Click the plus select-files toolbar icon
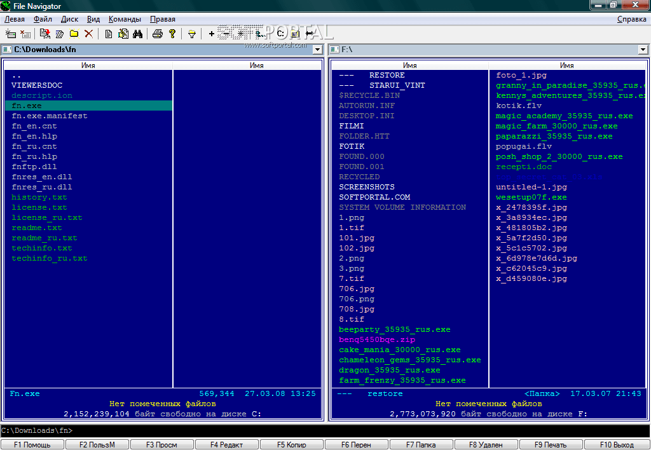 212,34
